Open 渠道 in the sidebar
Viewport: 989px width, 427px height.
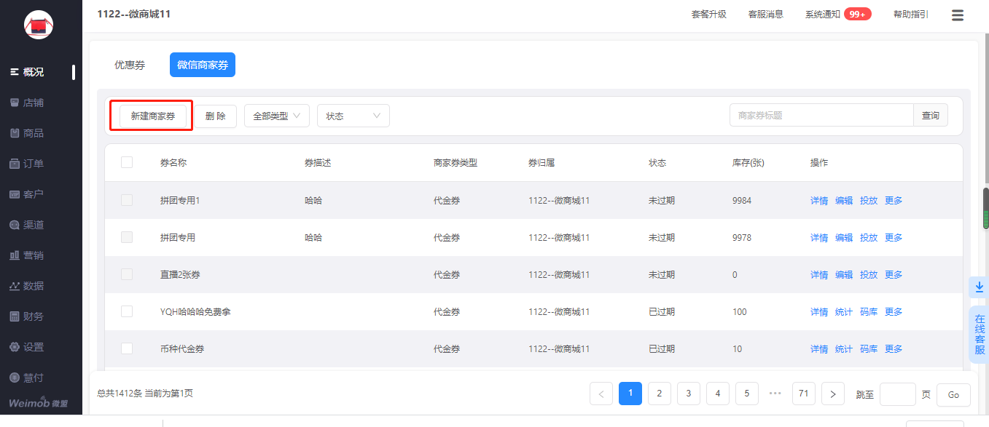pyautogui.click(x=34, y=225)
